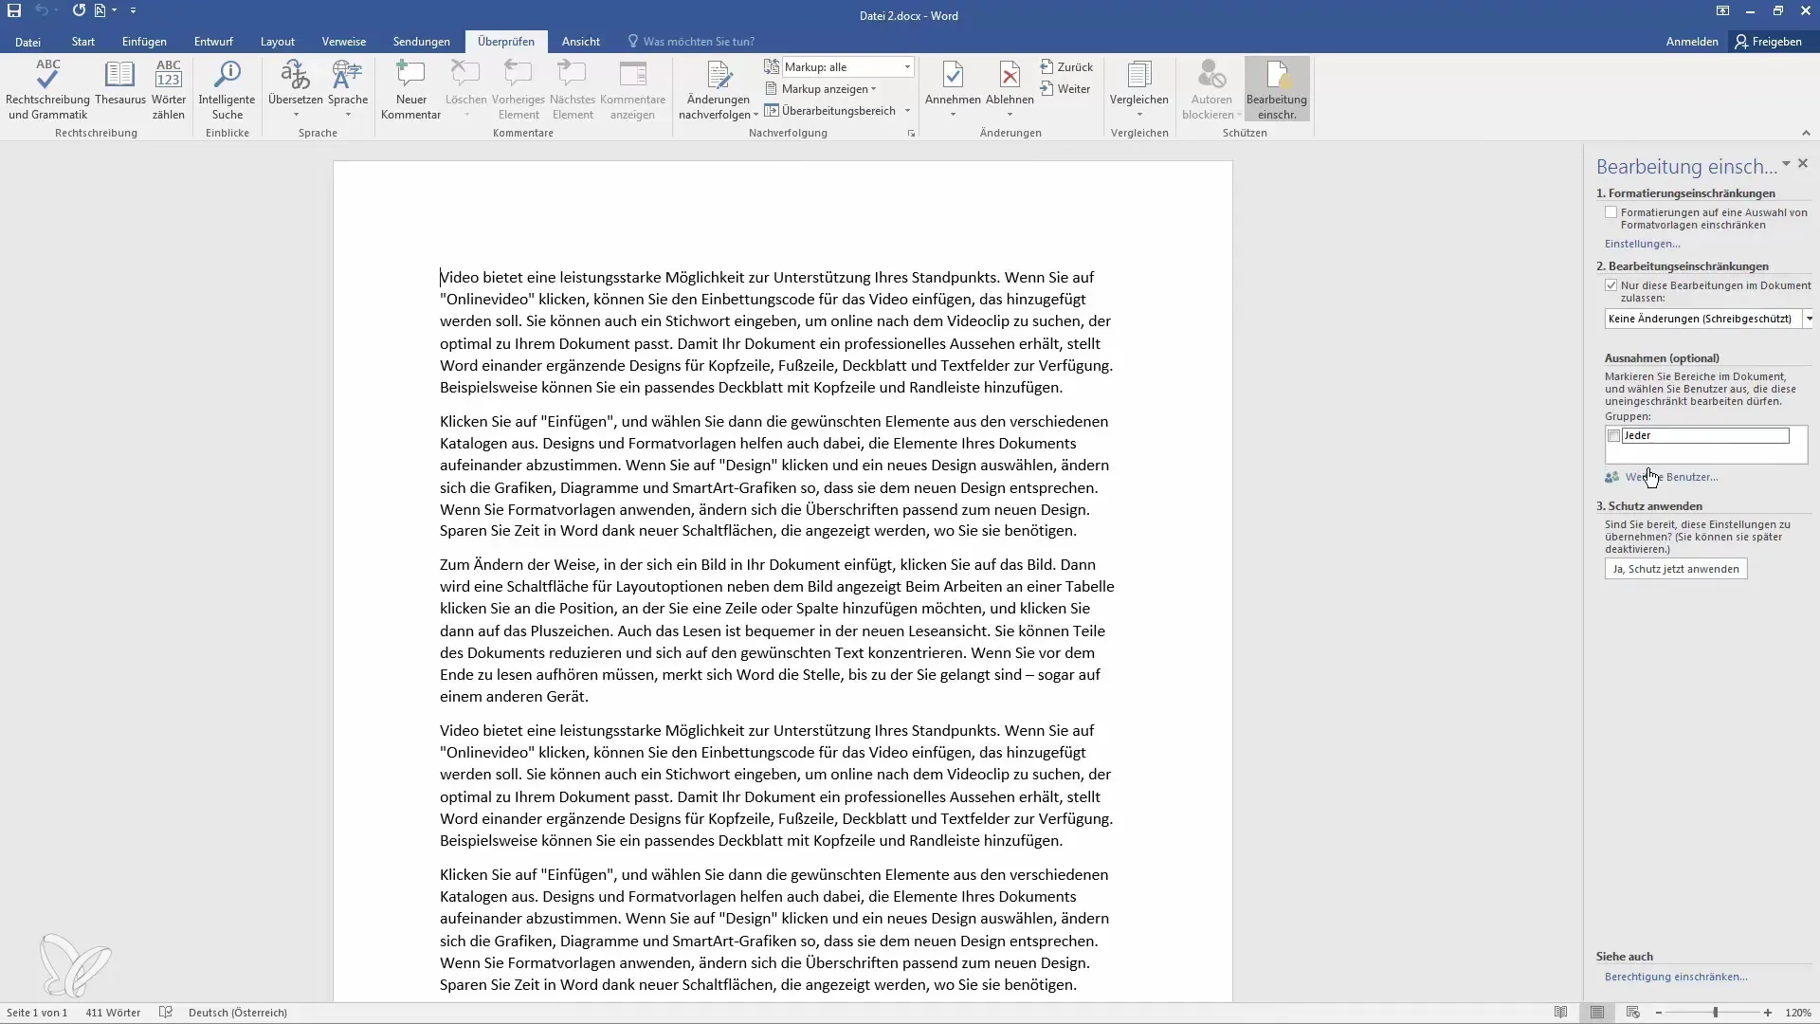Jump to previous change with Zurück
Screen dimensions: 1820x1024
pos(1066,67)
